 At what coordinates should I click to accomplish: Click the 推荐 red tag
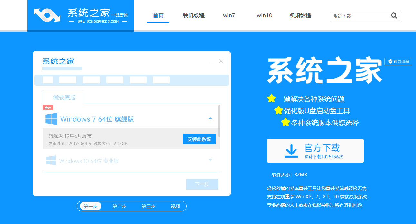(48, 107)
